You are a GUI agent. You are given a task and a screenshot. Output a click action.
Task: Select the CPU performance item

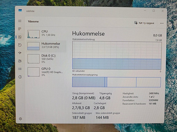[x=45, y=34]
